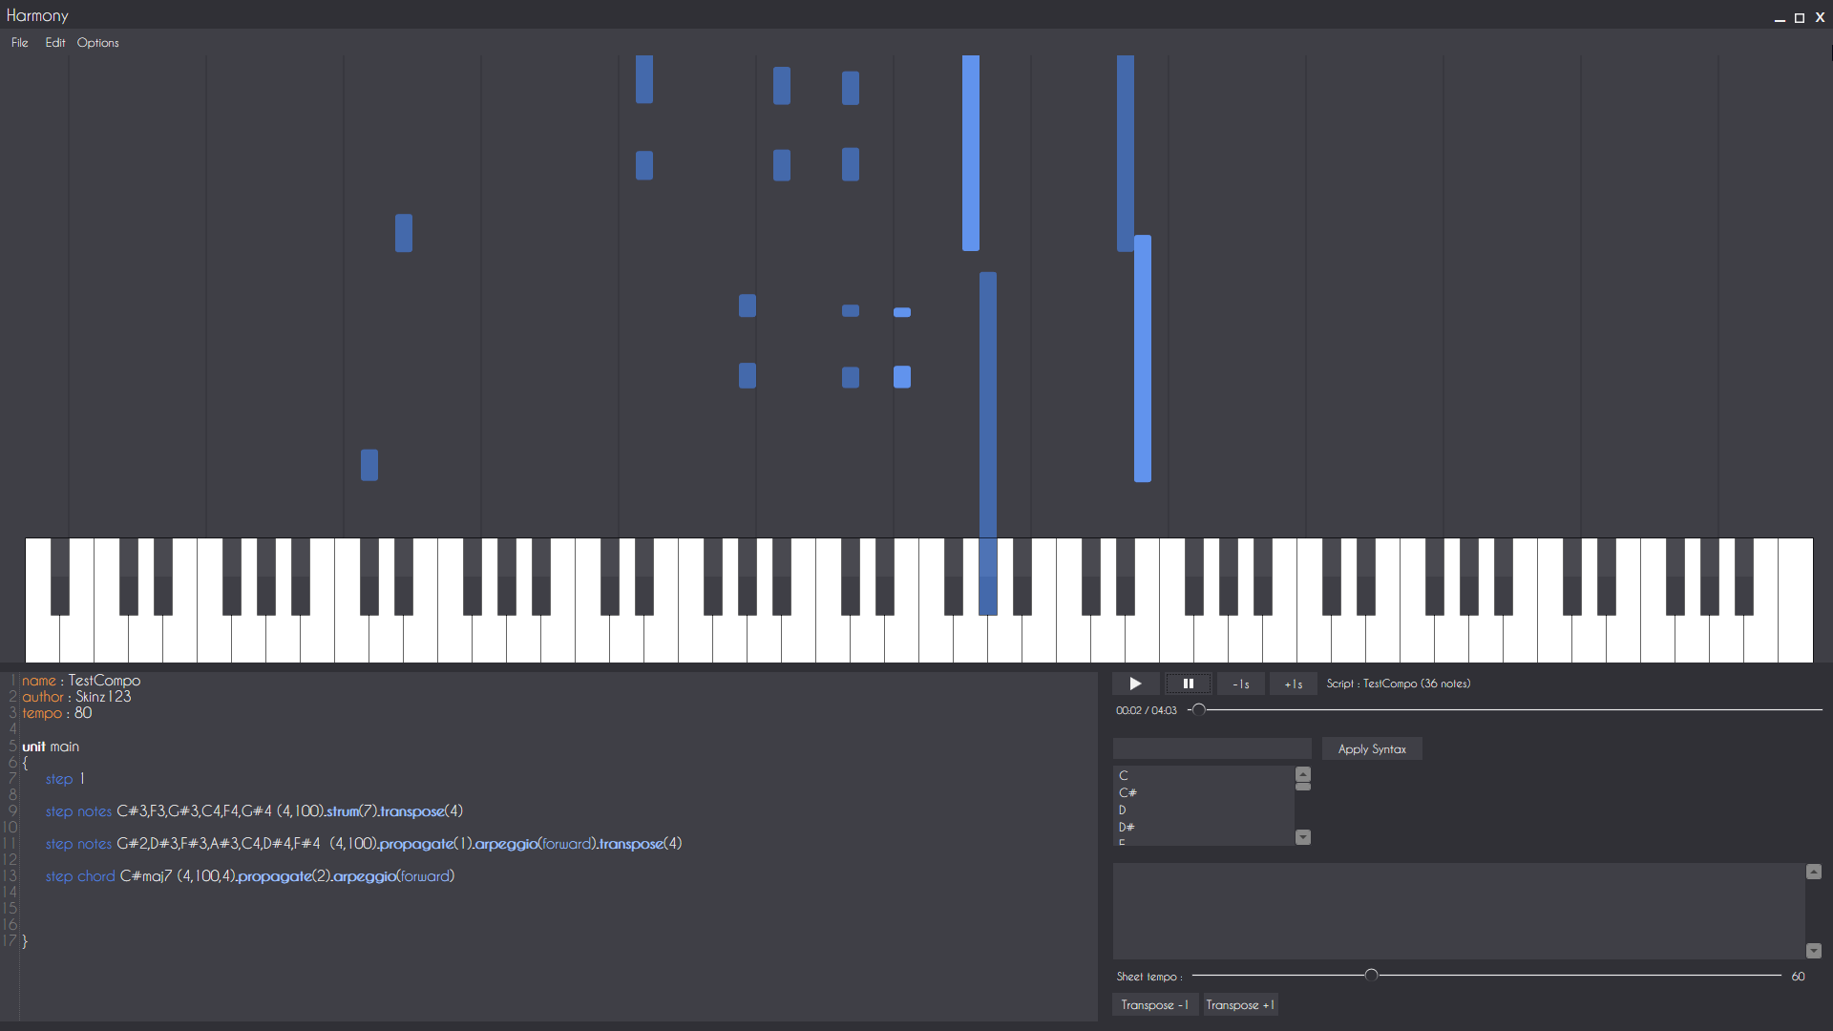Open the Edit menu
Image resolution: width=1833 pixels, height=1031 pixels.
pos(54,43)
